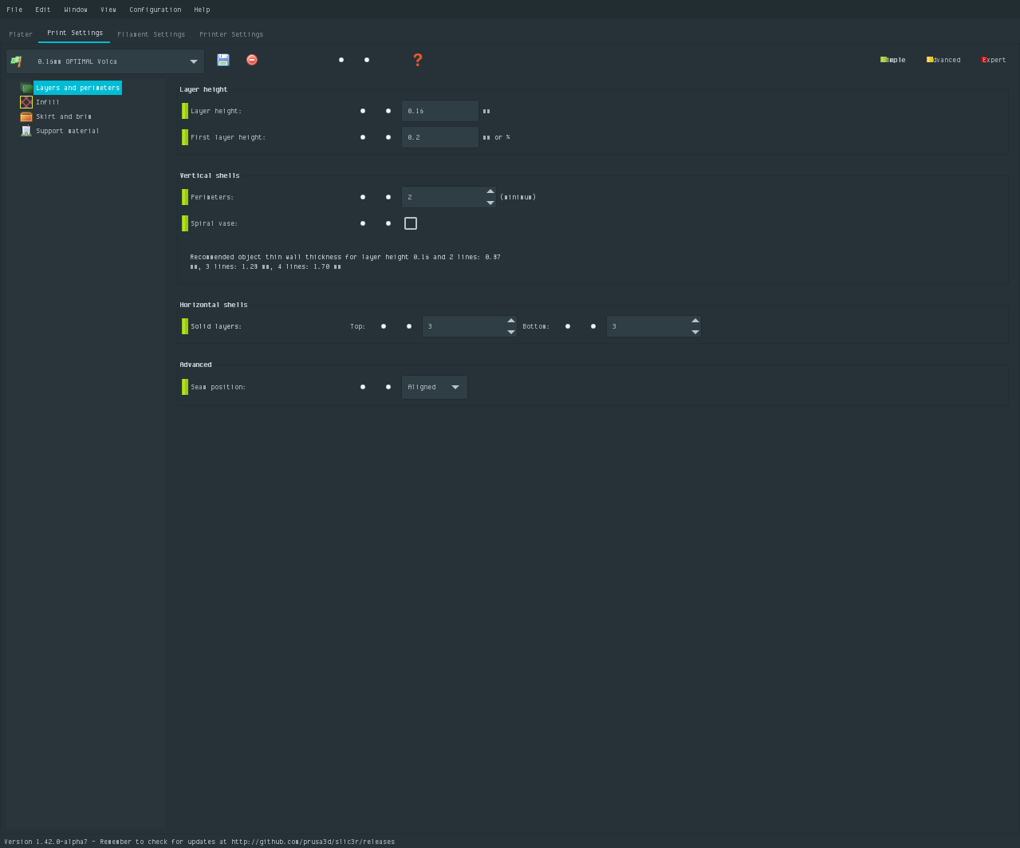Open the Help menu
Viewport: 1020px width, 848px height.
click(x=202, y=10)
